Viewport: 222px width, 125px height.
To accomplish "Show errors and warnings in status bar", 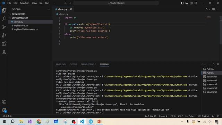I will (7, 116).
